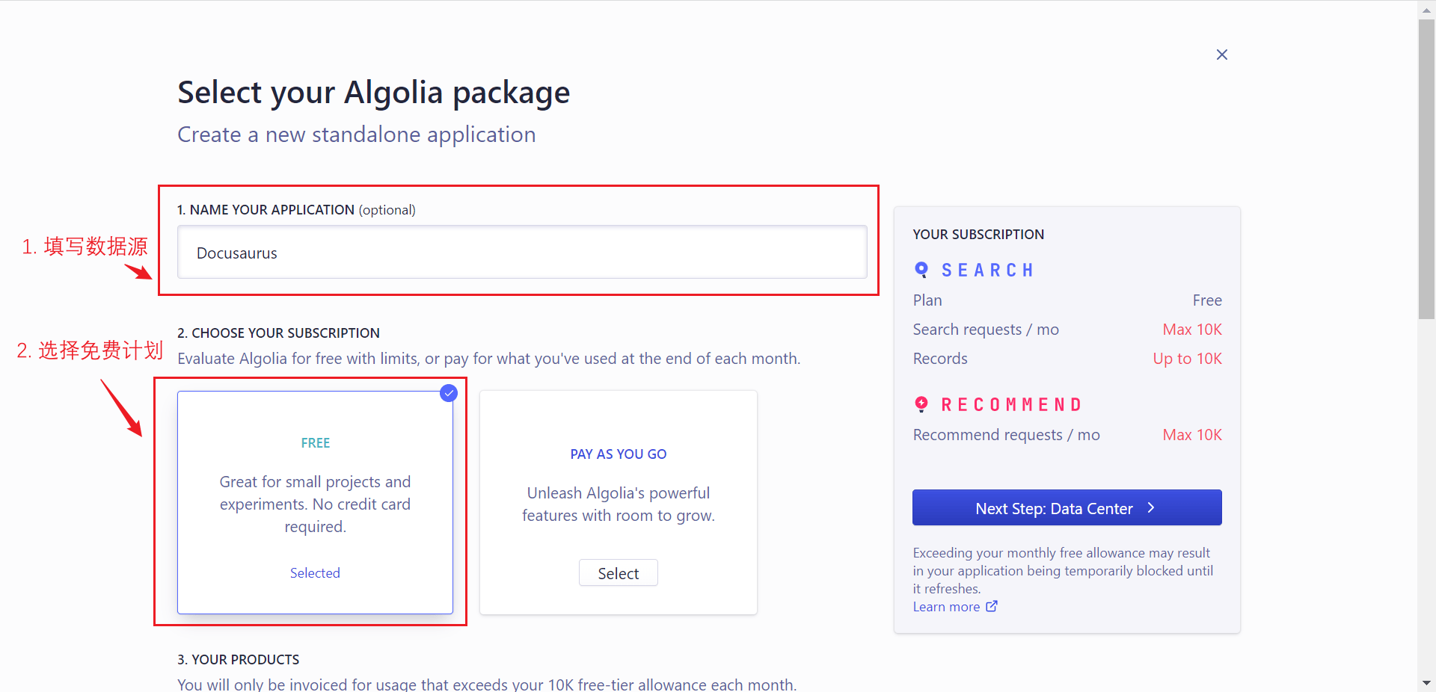Open the Learn more link
This screenshot has width=1436, height=692.
tap(946, 607)
